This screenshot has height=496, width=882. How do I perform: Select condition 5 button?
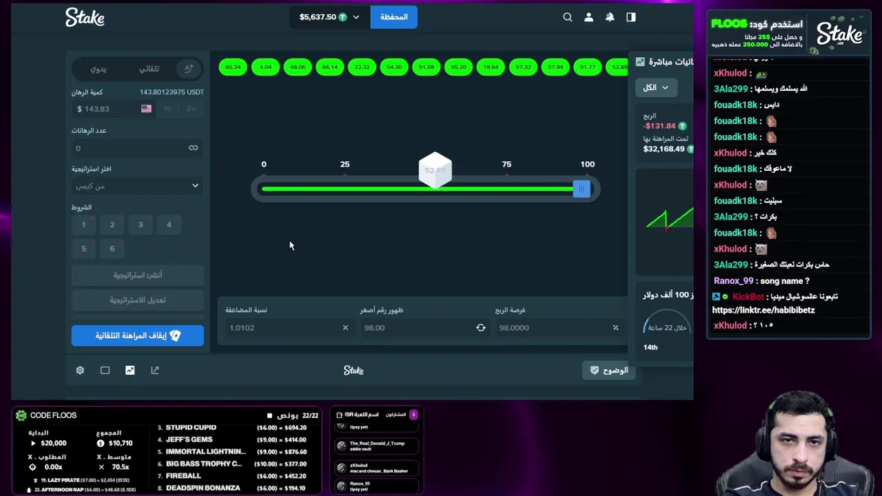(x=83, y=249)
